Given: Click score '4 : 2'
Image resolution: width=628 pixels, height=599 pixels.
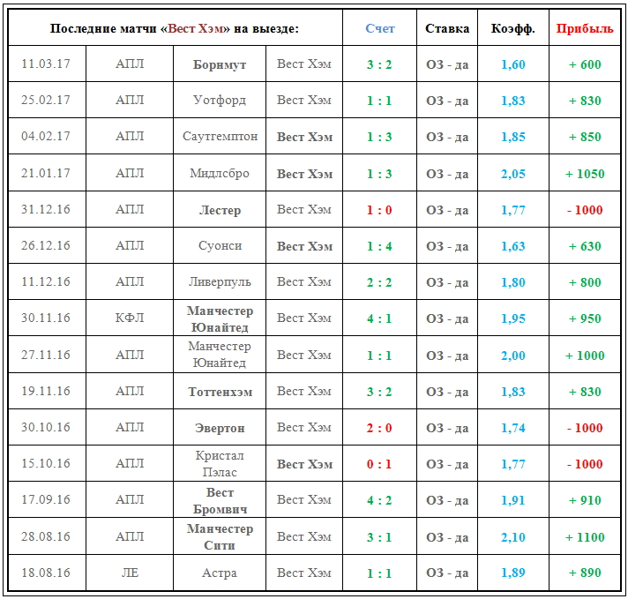Looking at the screenshot, I should coord(379,500).
